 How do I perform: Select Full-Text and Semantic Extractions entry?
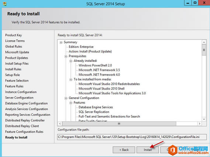(x=109, y=116)
